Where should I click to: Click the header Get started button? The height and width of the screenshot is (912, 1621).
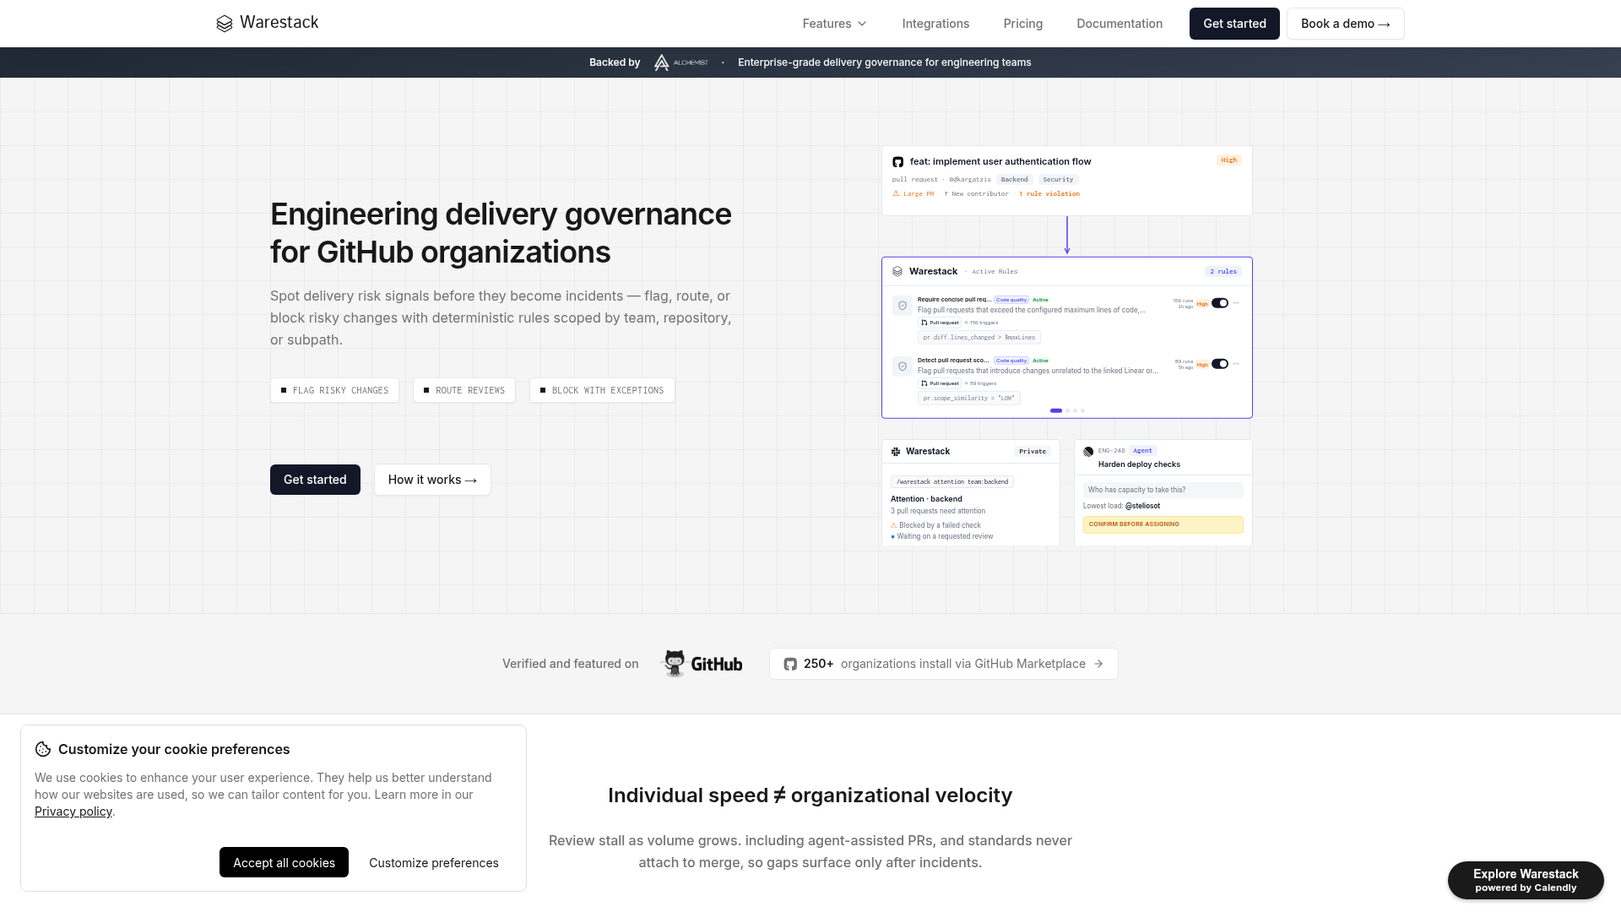pos(1234,24)
